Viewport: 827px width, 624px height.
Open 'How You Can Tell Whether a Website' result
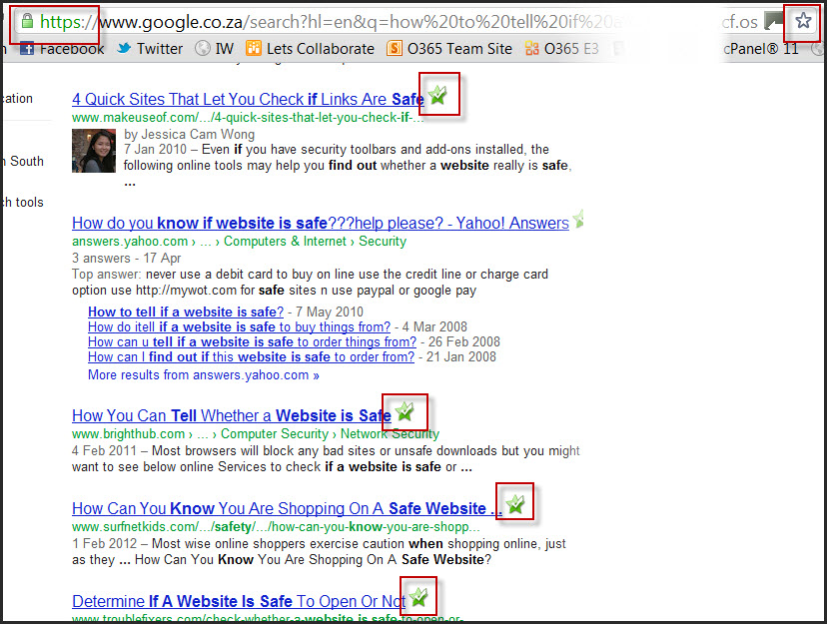232,415
